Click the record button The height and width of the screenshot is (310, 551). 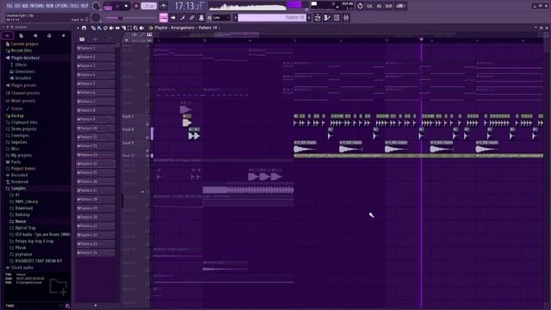pos(136,6)
